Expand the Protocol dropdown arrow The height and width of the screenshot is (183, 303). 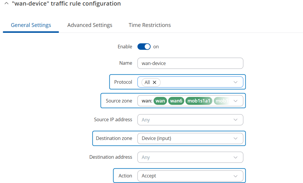(235, 82)
